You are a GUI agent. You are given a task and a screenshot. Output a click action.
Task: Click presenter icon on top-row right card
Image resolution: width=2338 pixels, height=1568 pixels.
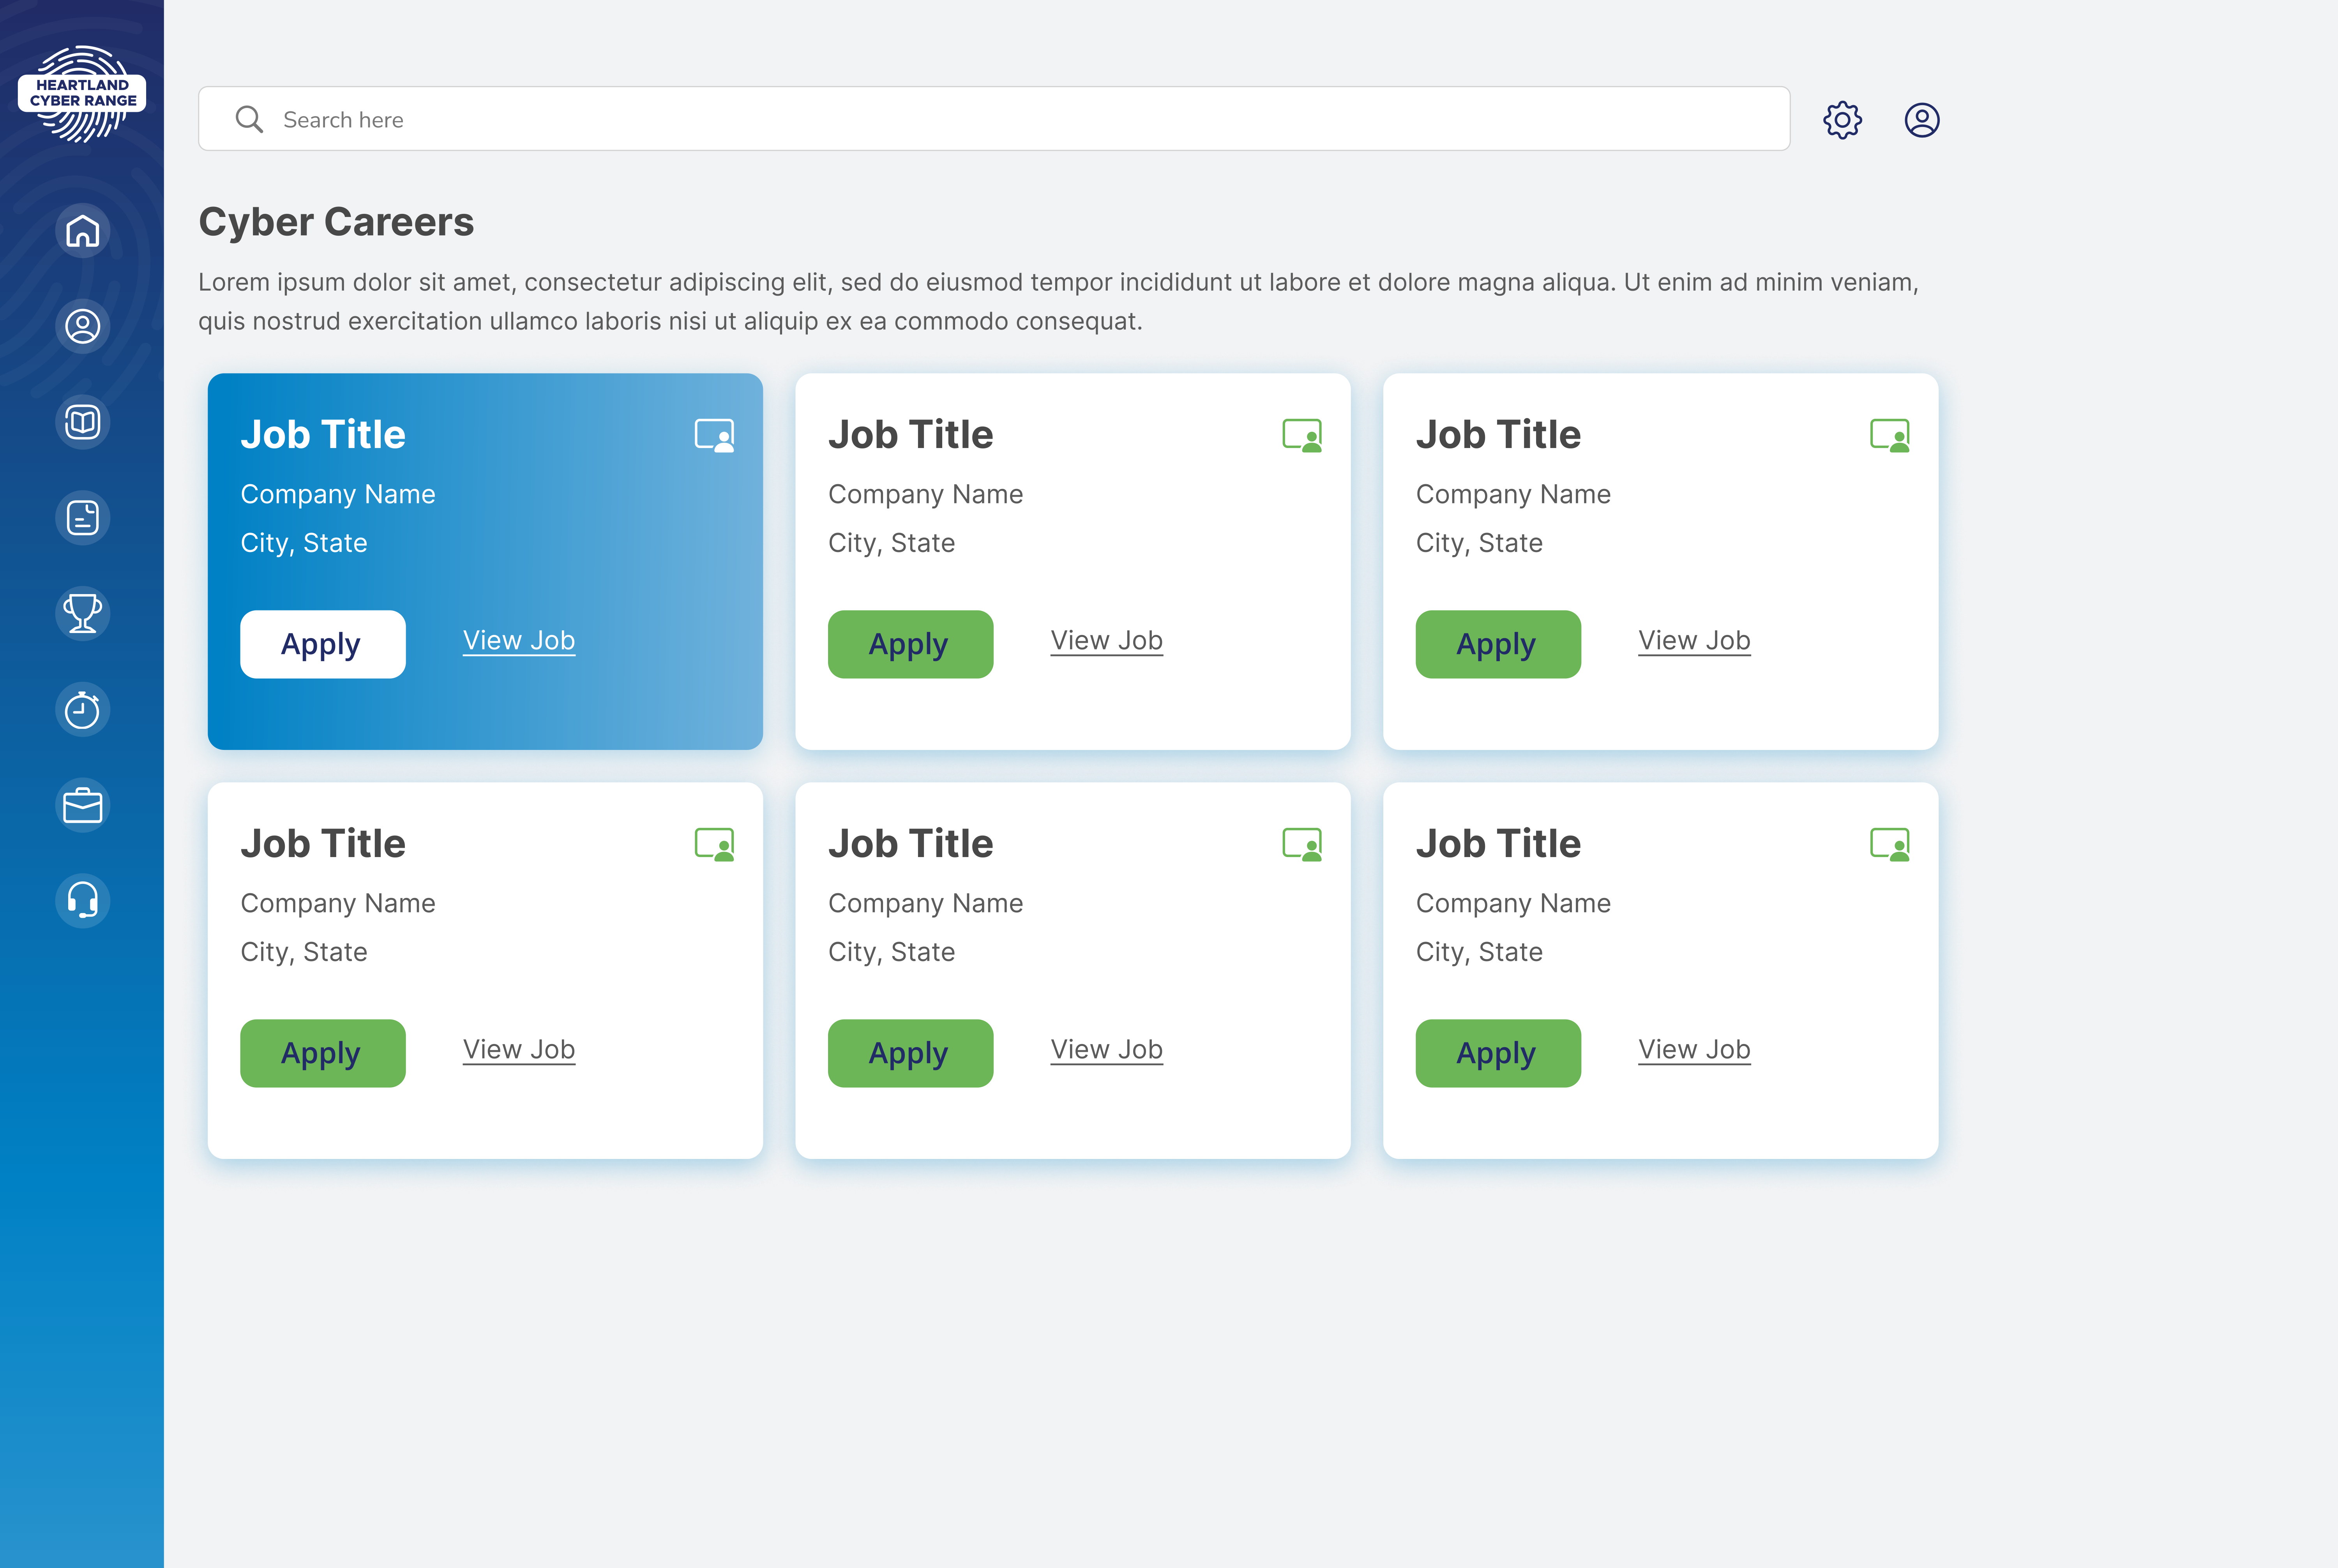tap(1890, 436)
